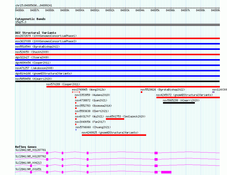Open nsv6502753 Sedlazeck2020 label
Screen dimensions: 227x175
point(125,116)
